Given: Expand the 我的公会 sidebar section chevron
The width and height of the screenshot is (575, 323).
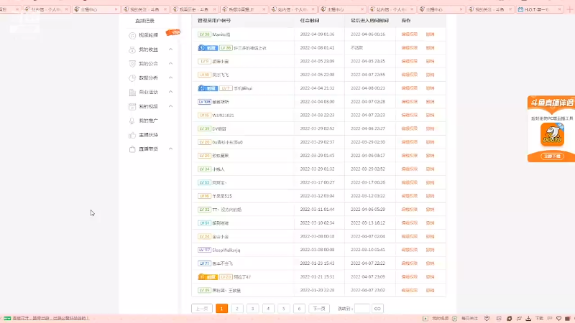Looking at the screenshot, I should 170,63.
